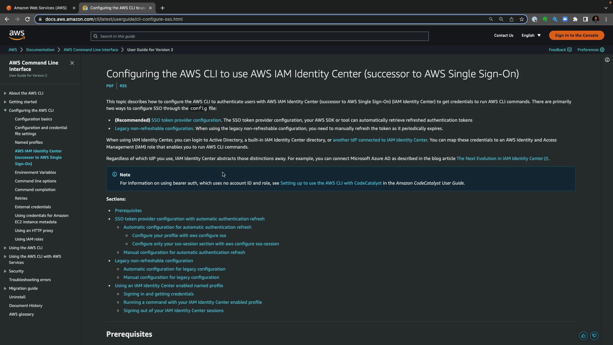Close the AWS Command Line Interface sidebar
The height and width of the screenshot is (345, 613).
[72, 63]
